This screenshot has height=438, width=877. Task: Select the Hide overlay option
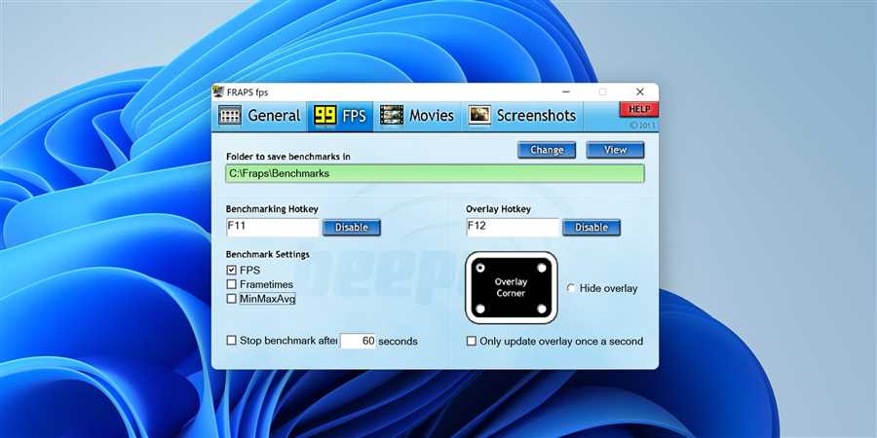pos(571,288)
